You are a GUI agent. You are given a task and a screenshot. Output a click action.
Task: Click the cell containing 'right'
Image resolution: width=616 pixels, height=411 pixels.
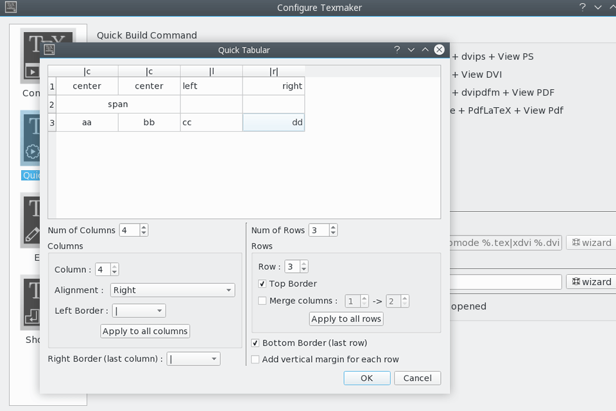273,86
